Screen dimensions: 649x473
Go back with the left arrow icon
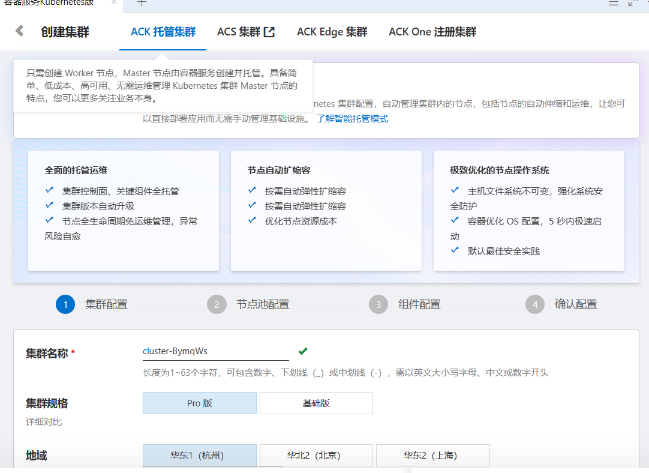coord(19,31)
